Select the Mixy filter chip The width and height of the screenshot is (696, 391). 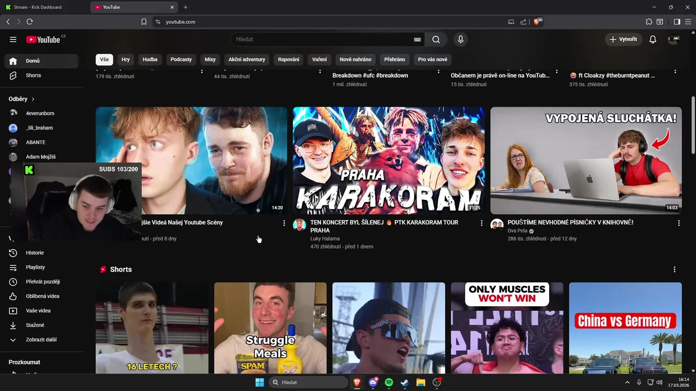pos(210,60)
